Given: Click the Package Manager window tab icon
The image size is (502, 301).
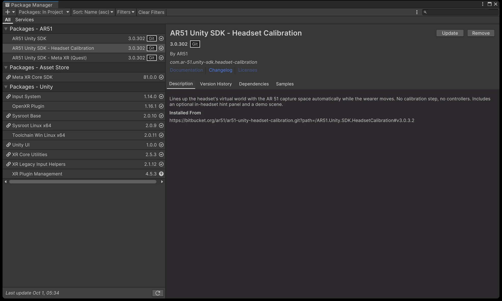Looking at the screenshot, I should pos(7,5).
